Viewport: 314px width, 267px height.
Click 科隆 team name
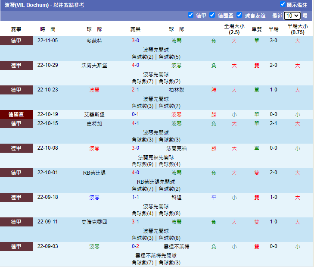[x=177, y=198]
